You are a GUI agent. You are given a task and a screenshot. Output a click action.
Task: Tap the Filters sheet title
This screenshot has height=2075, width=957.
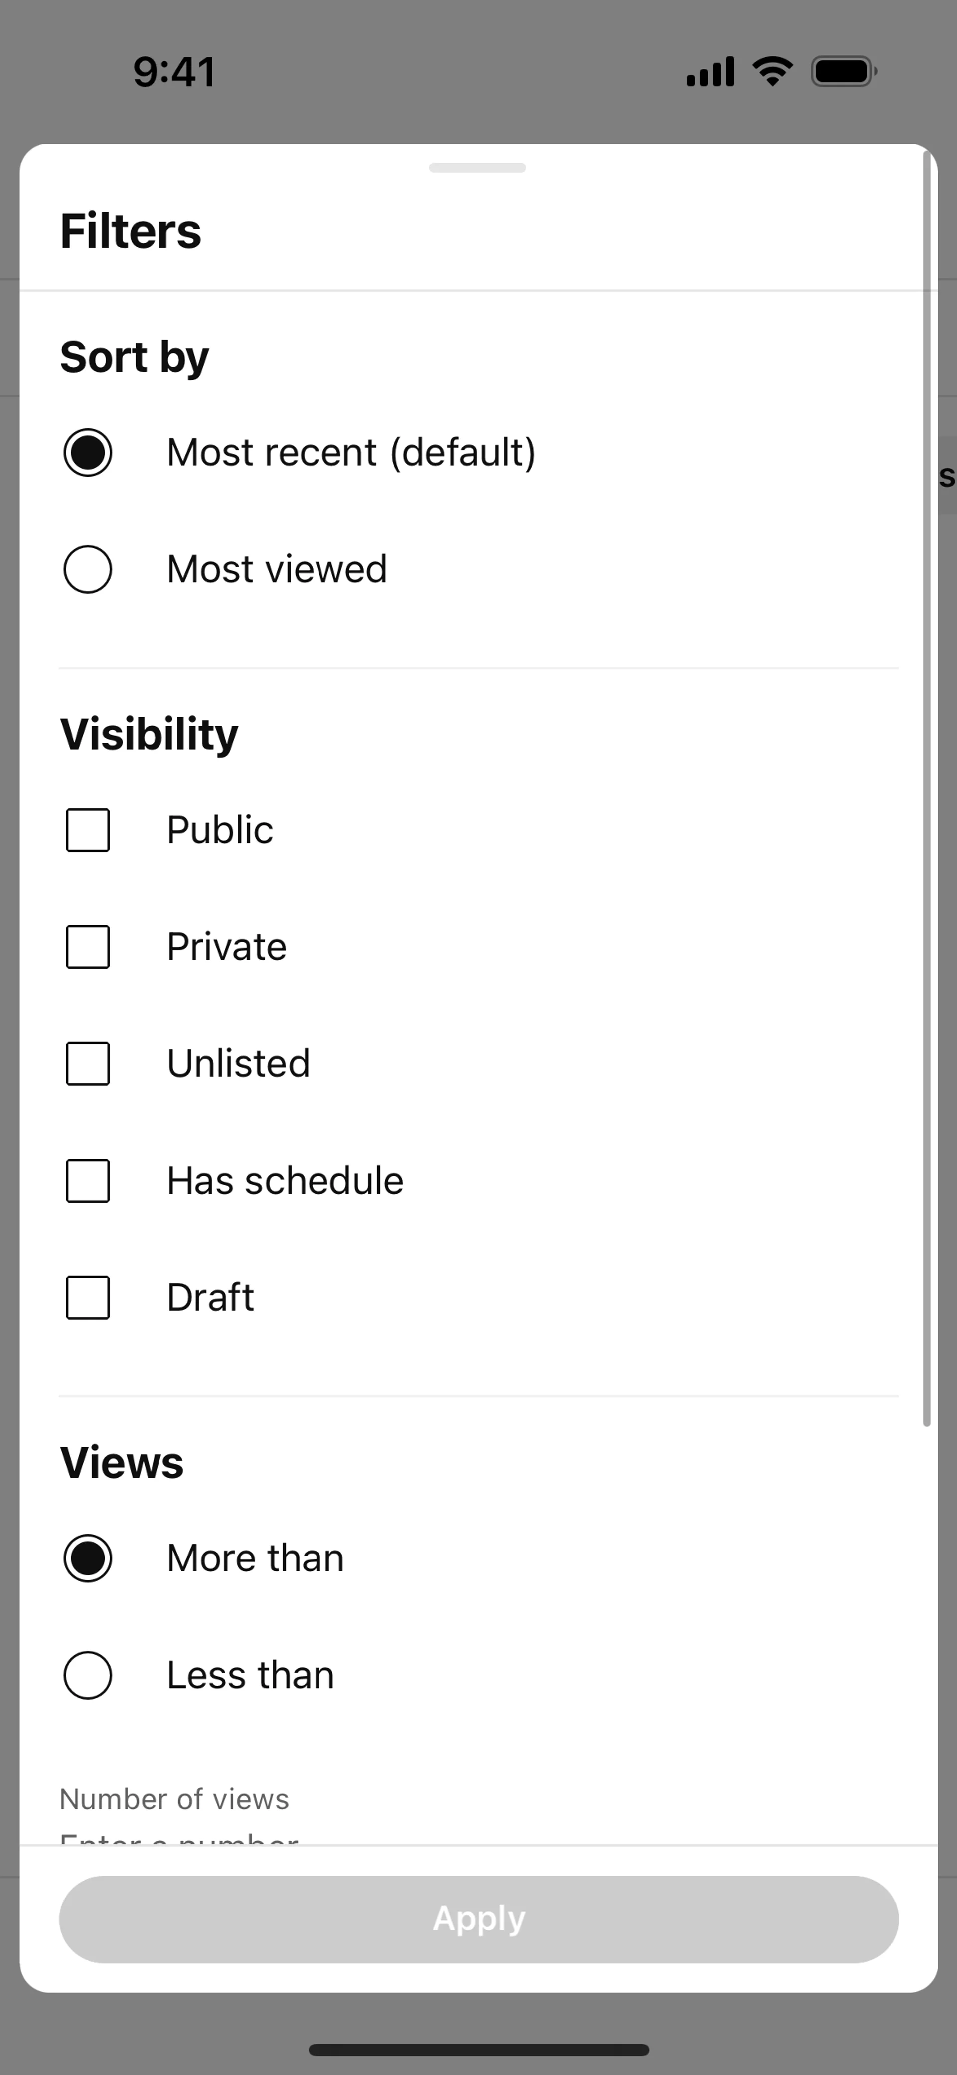(x=131, y=231)
